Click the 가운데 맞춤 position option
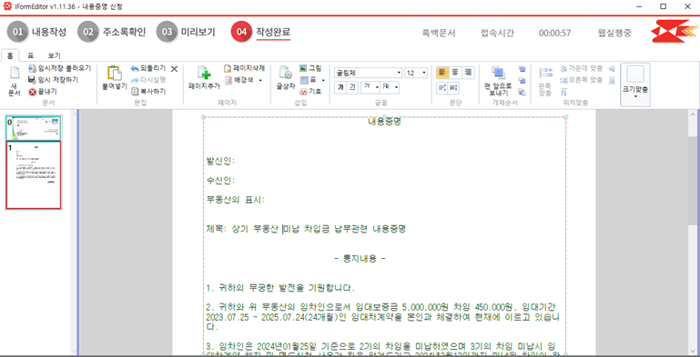Image resolution: width=700 pixels, height=357 pixels. pyautogui.click(x=582, y=69)
